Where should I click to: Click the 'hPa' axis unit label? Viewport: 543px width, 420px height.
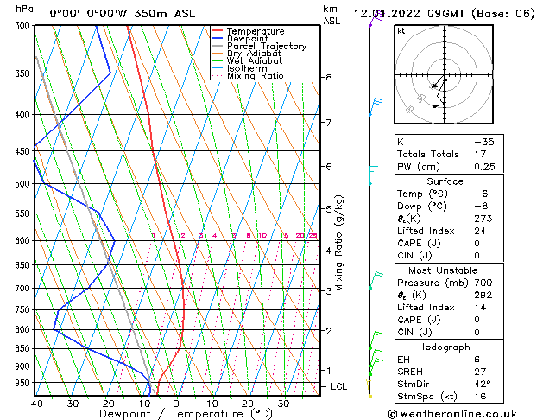24,9
